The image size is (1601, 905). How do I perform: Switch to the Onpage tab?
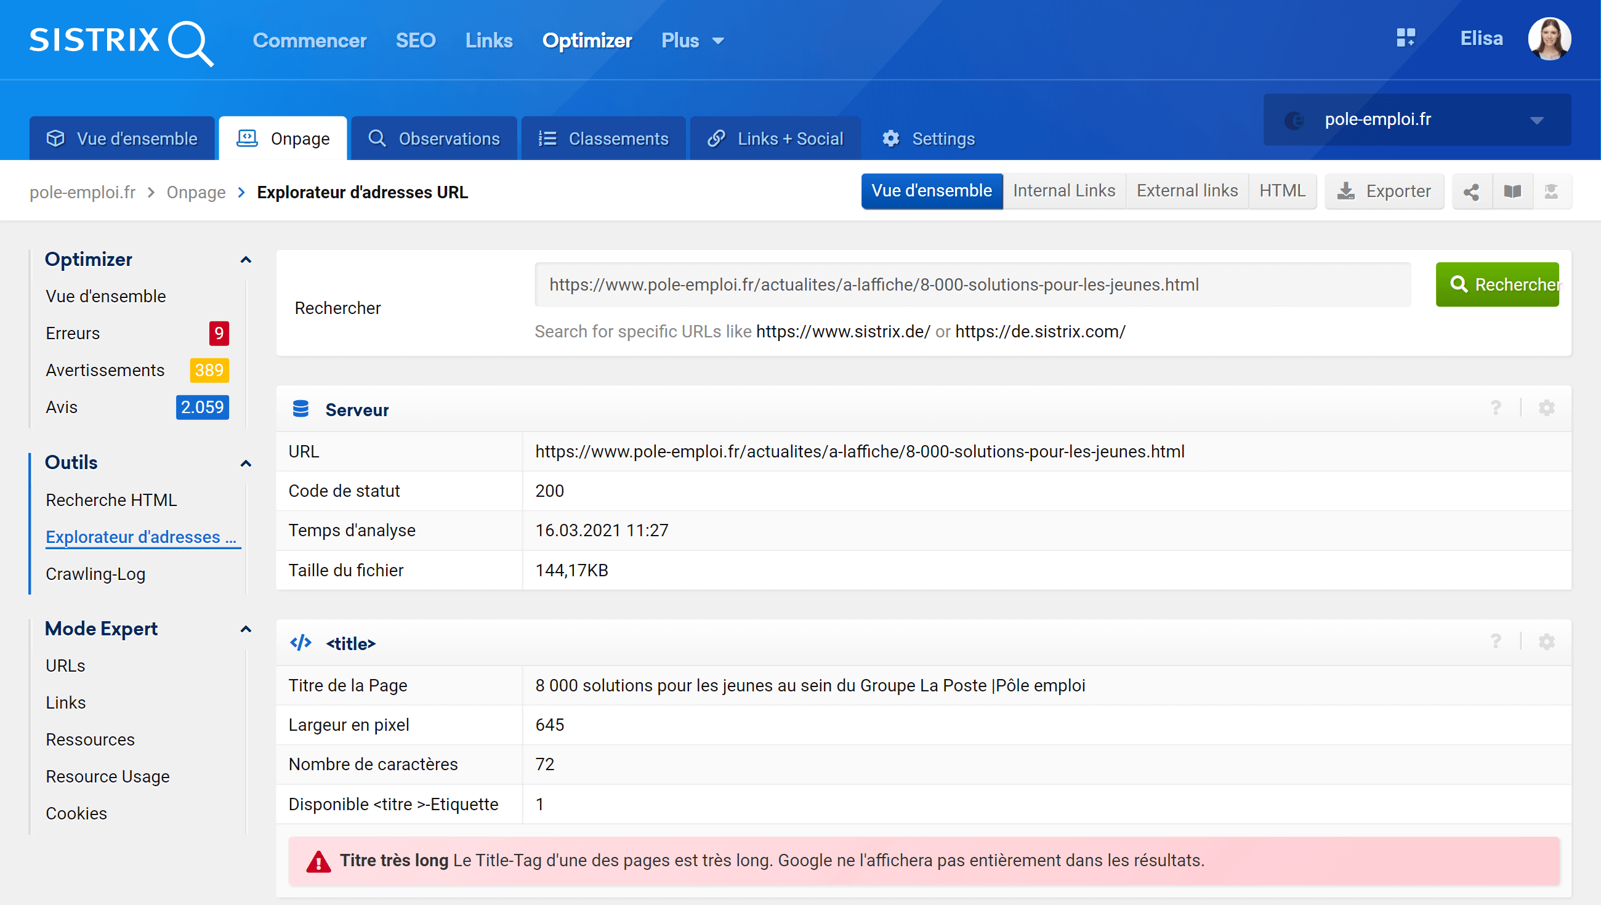(283, 138)
